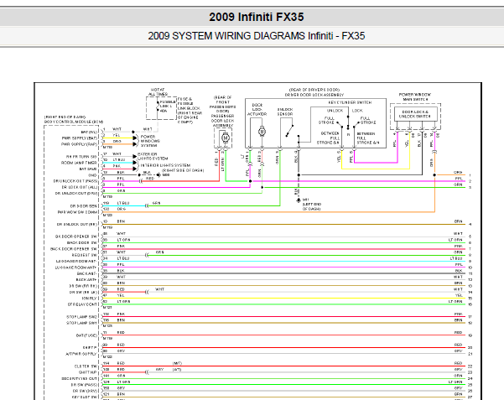The height and width of the screenshot is (400, 504).
Task: Click the 'LUGGAGE ROOM ANT+' pin label
Action: coord(75,268)
